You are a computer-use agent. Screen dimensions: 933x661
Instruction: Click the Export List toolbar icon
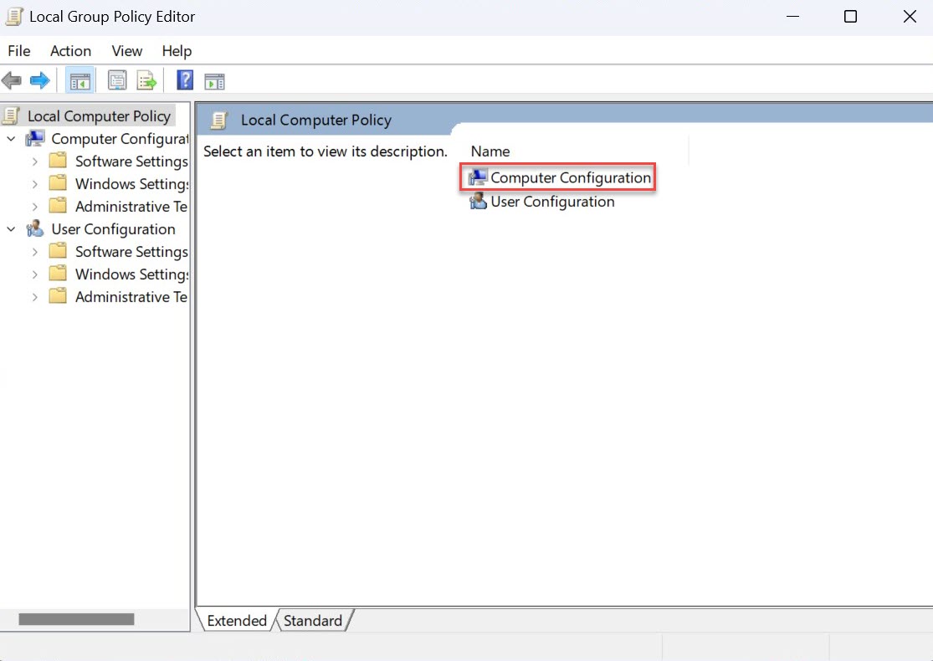[x=146, y=80]
